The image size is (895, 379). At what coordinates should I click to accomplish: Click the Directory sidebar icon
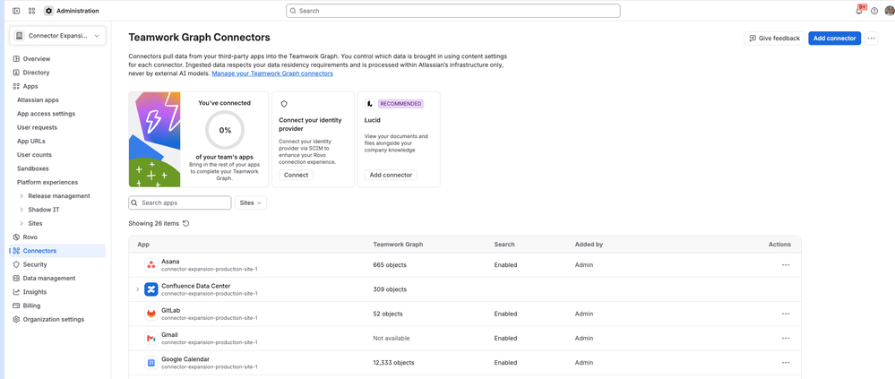click(x=16, y=73)
